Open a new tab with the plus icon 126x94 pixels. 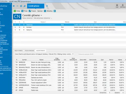47,6
